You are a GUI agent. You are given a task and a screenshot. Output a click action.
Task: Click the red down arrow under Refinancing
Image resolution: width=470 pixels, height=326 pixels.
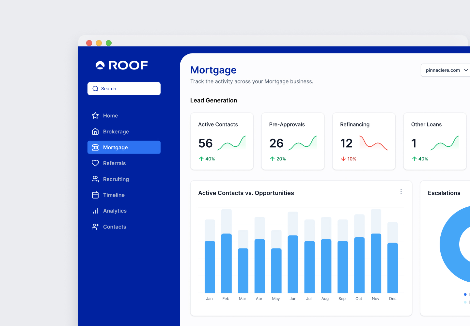click(x=343, y=159)
